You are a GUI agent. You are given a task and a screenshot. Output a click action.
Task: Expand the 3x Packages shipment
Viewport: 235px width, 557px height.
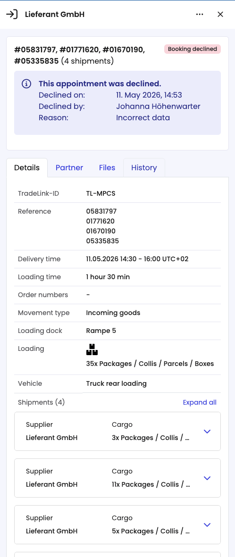(x=207, y=431)
